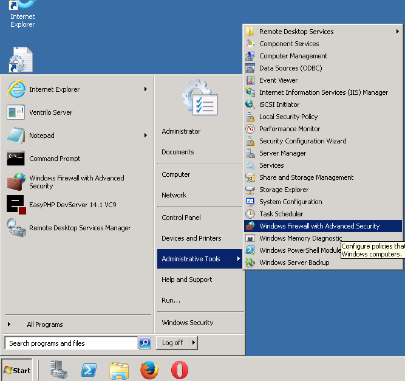Launch Event Viewer icon
The height and width of the screenshot is (381, 405).
pos(250,80)
